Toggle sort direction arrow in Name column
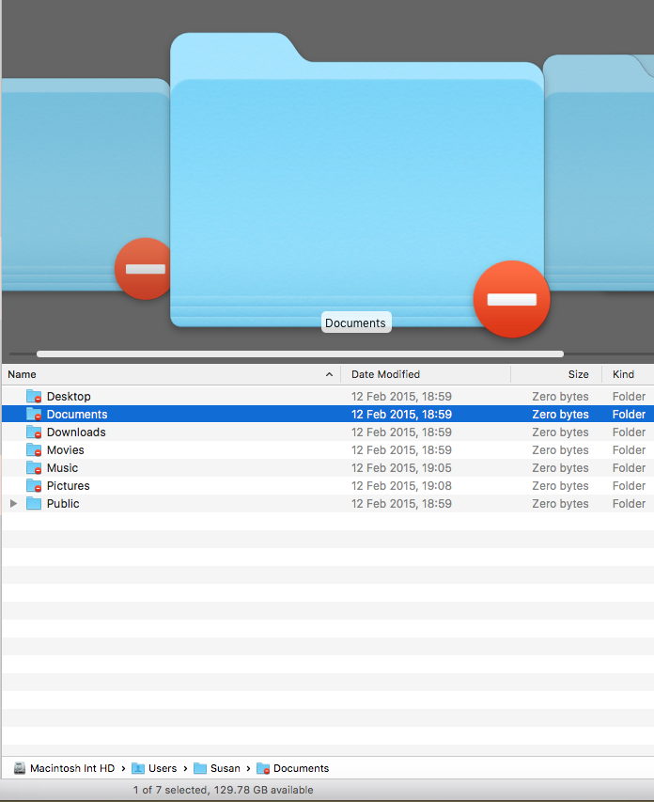Image resolution: width=654 pixels, height=802 pixels. click(329, 374)
